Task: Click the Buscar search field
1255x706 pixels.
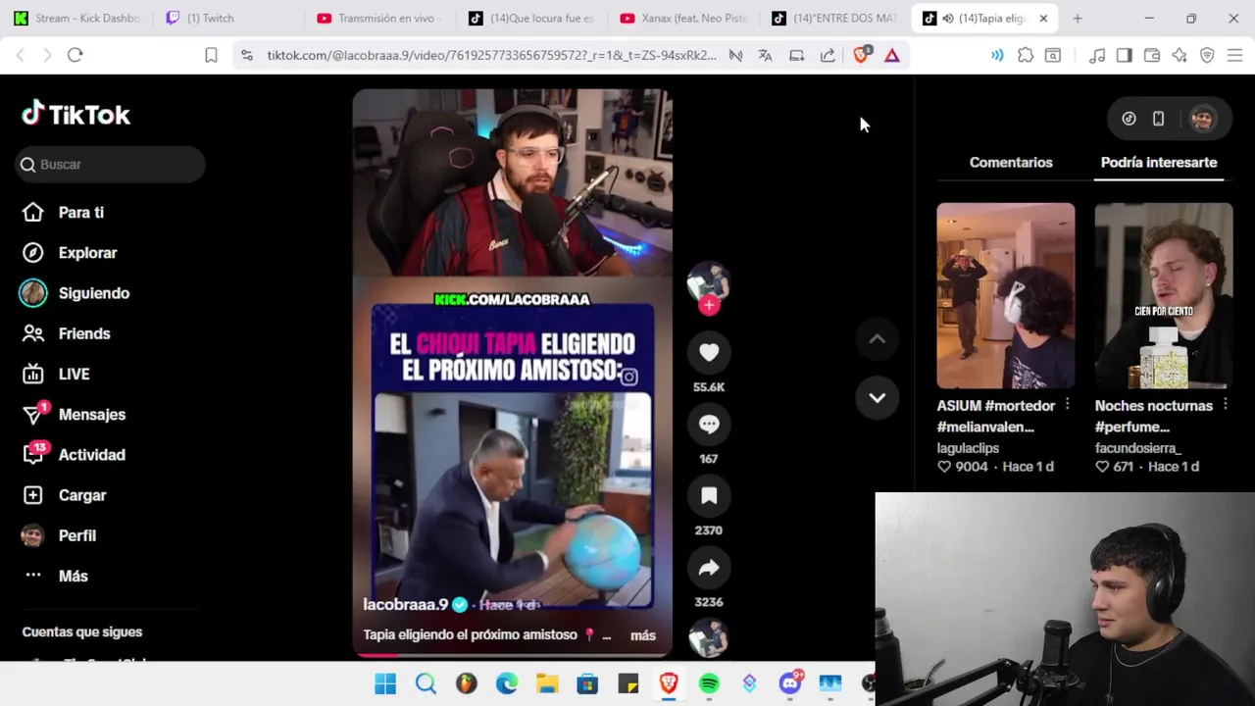Action: [110, 164]
